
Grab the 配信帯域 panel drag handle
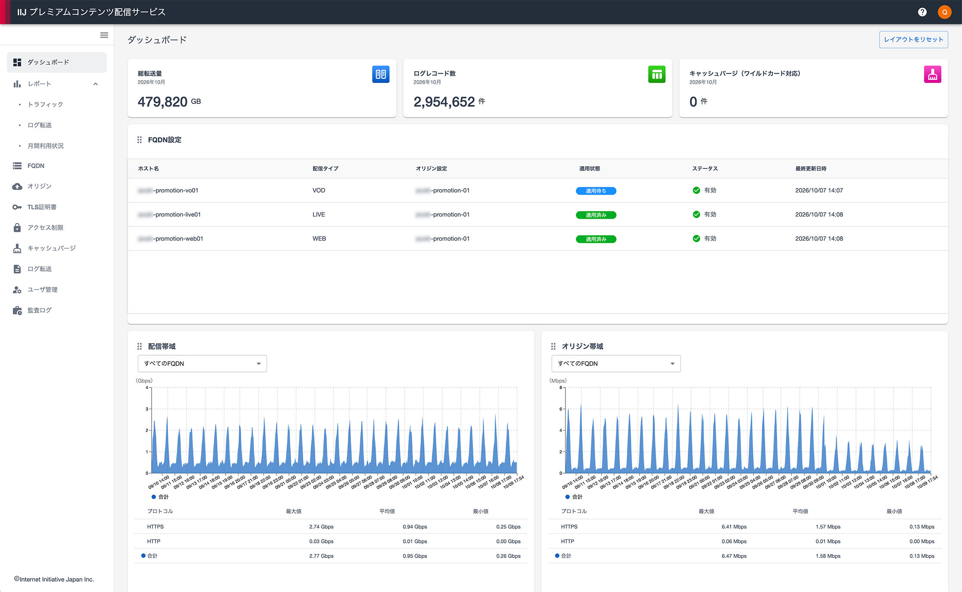[140, 347]
